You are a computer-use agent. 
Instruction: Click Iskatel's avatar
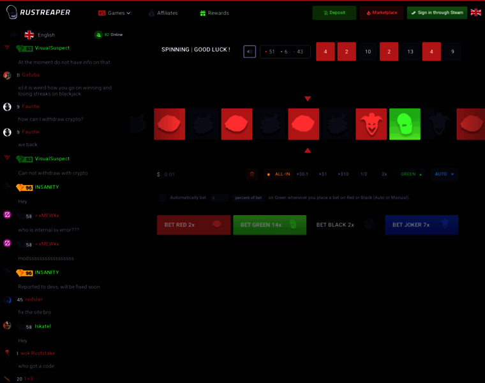pos(7,325)
